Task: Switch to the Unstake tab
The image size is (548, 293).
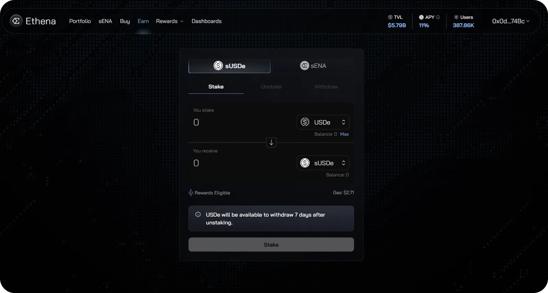Action: point(271,87)
